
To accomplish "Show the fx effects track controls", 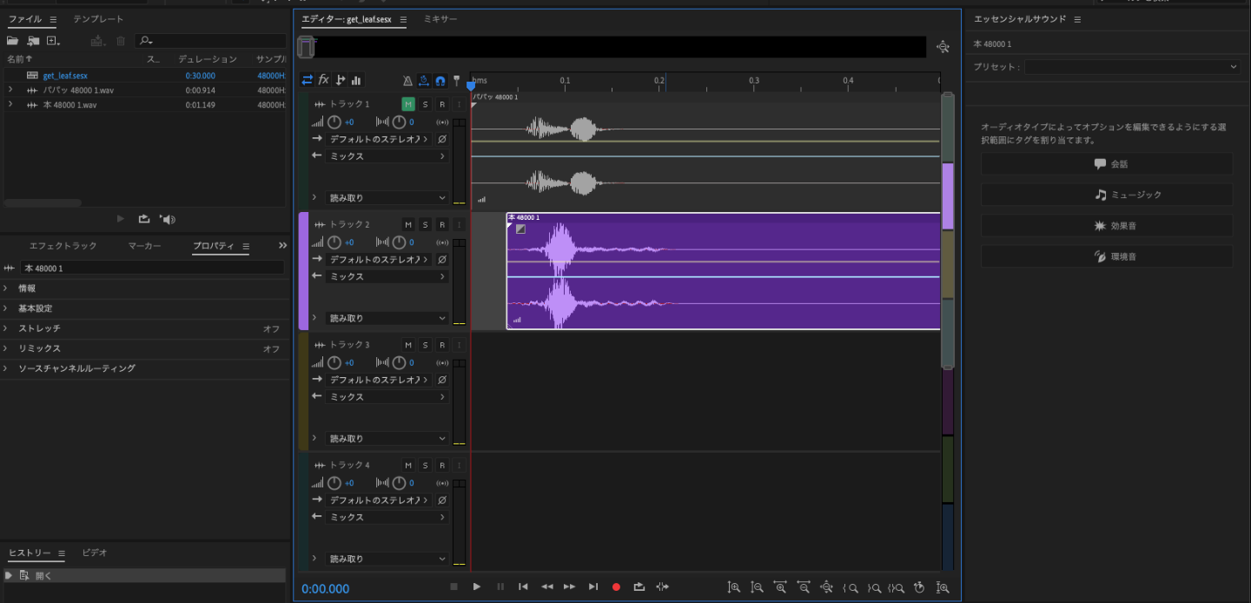I will tap(323, 80).
